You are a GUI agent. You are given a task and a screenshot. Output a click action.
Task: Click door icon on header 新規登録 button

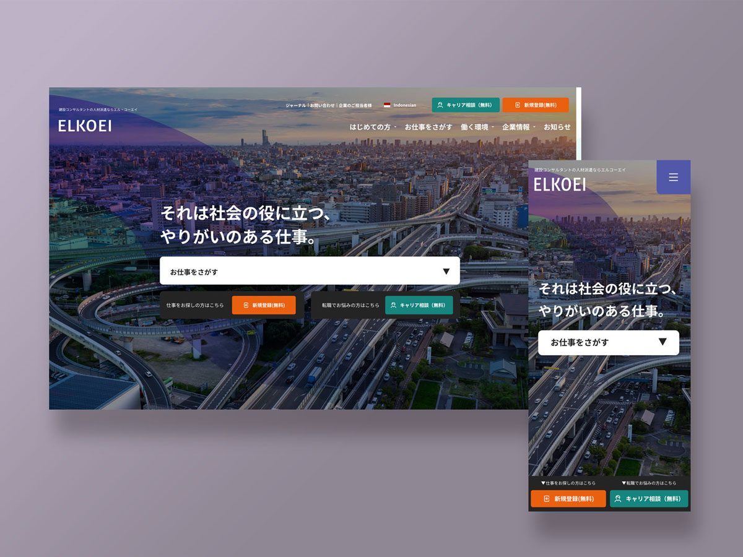[x=518, y=105]
